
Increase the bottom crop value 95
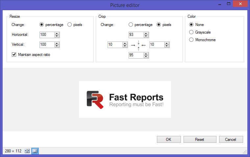146,54
